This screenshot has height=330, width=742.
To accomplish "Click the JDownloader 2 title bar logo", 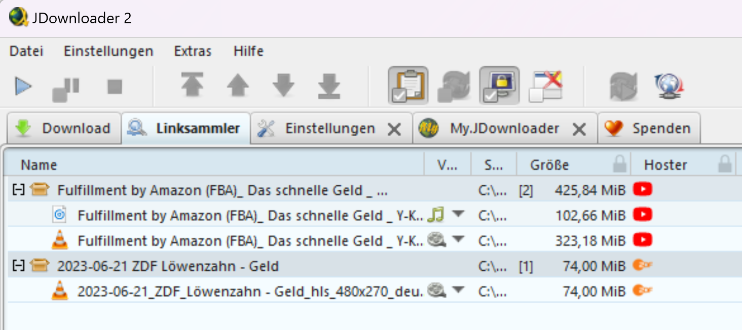I will 19,18.
